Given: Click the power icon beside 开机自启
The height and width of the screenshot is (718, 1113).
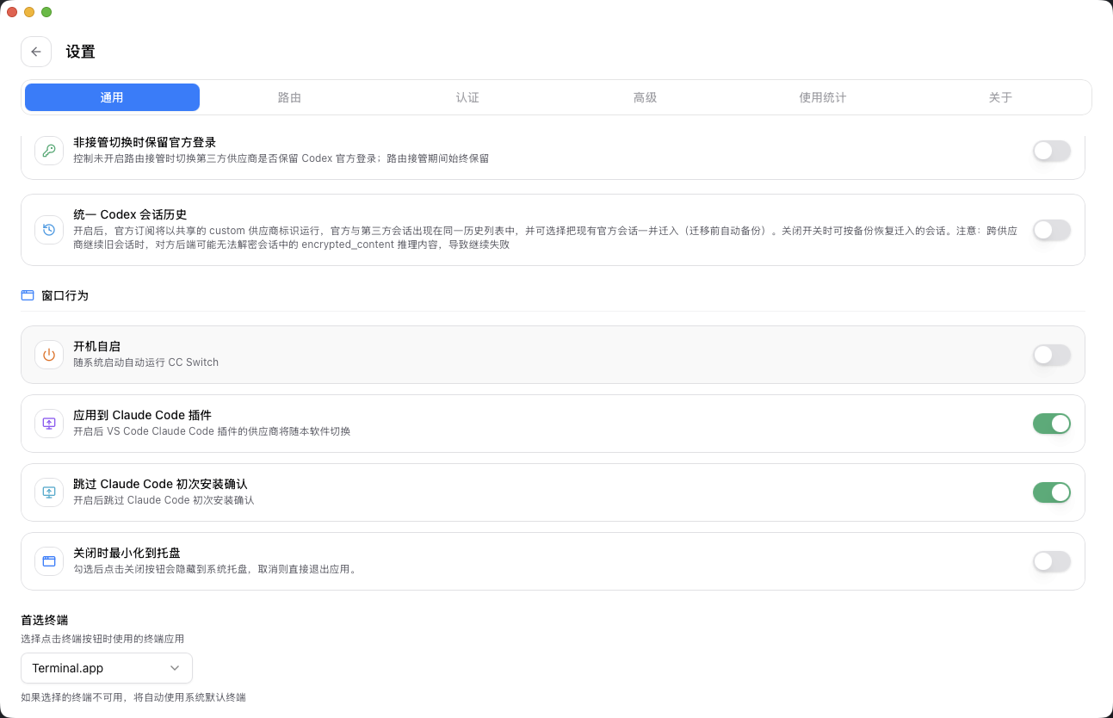Looking at the screenshot, I should [x=49, y=355].
